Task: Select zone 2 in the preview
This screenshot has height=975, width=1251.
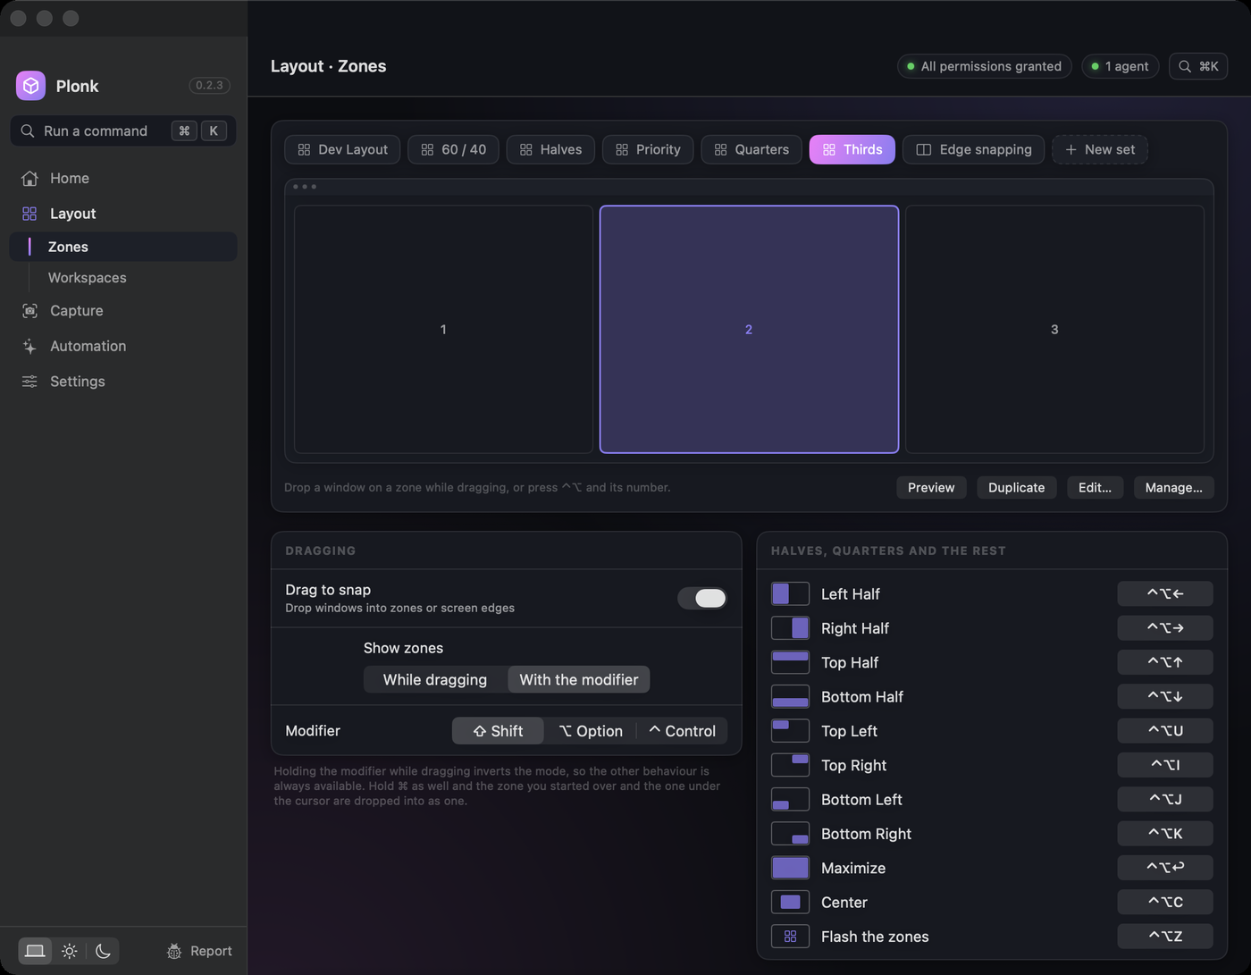Action: [749, 330]
